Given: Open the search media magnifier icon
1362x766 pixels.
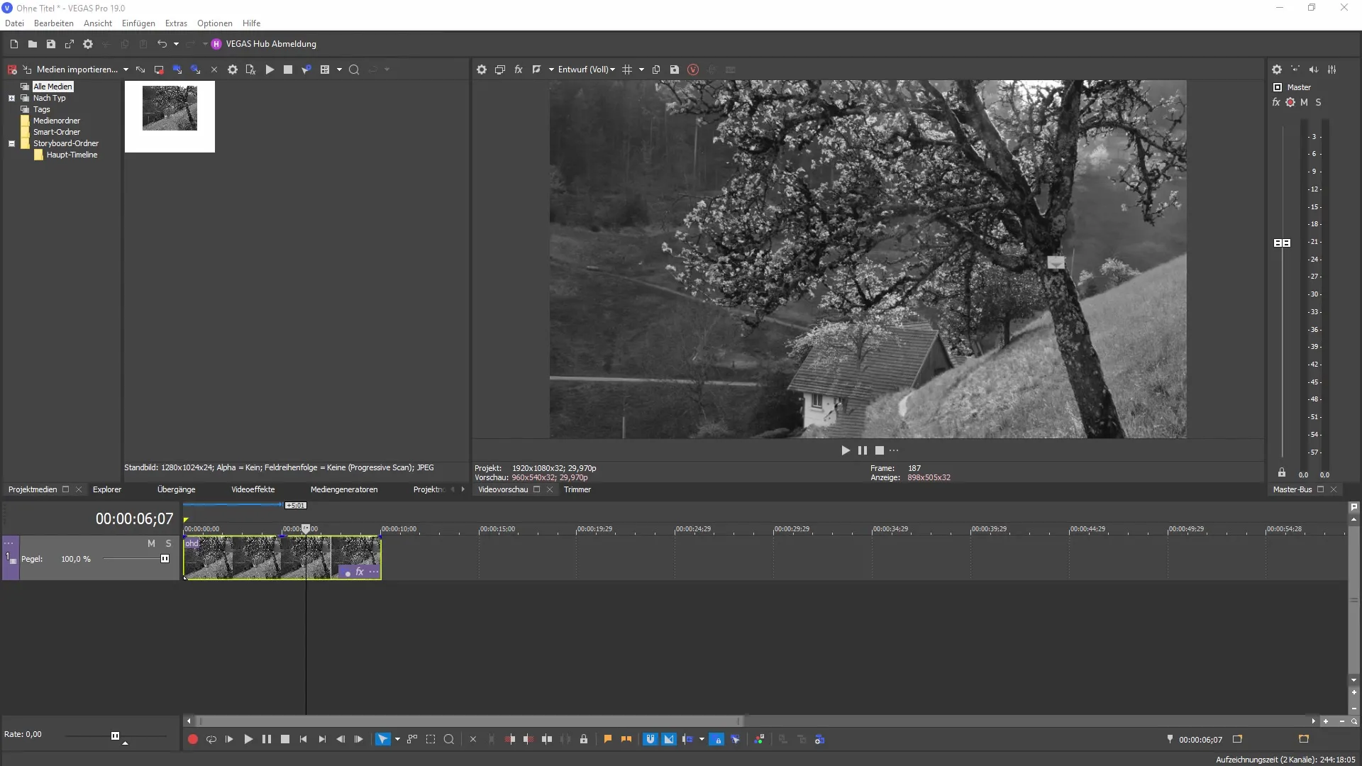Looking at the screenshot, I should click(354, 70).
